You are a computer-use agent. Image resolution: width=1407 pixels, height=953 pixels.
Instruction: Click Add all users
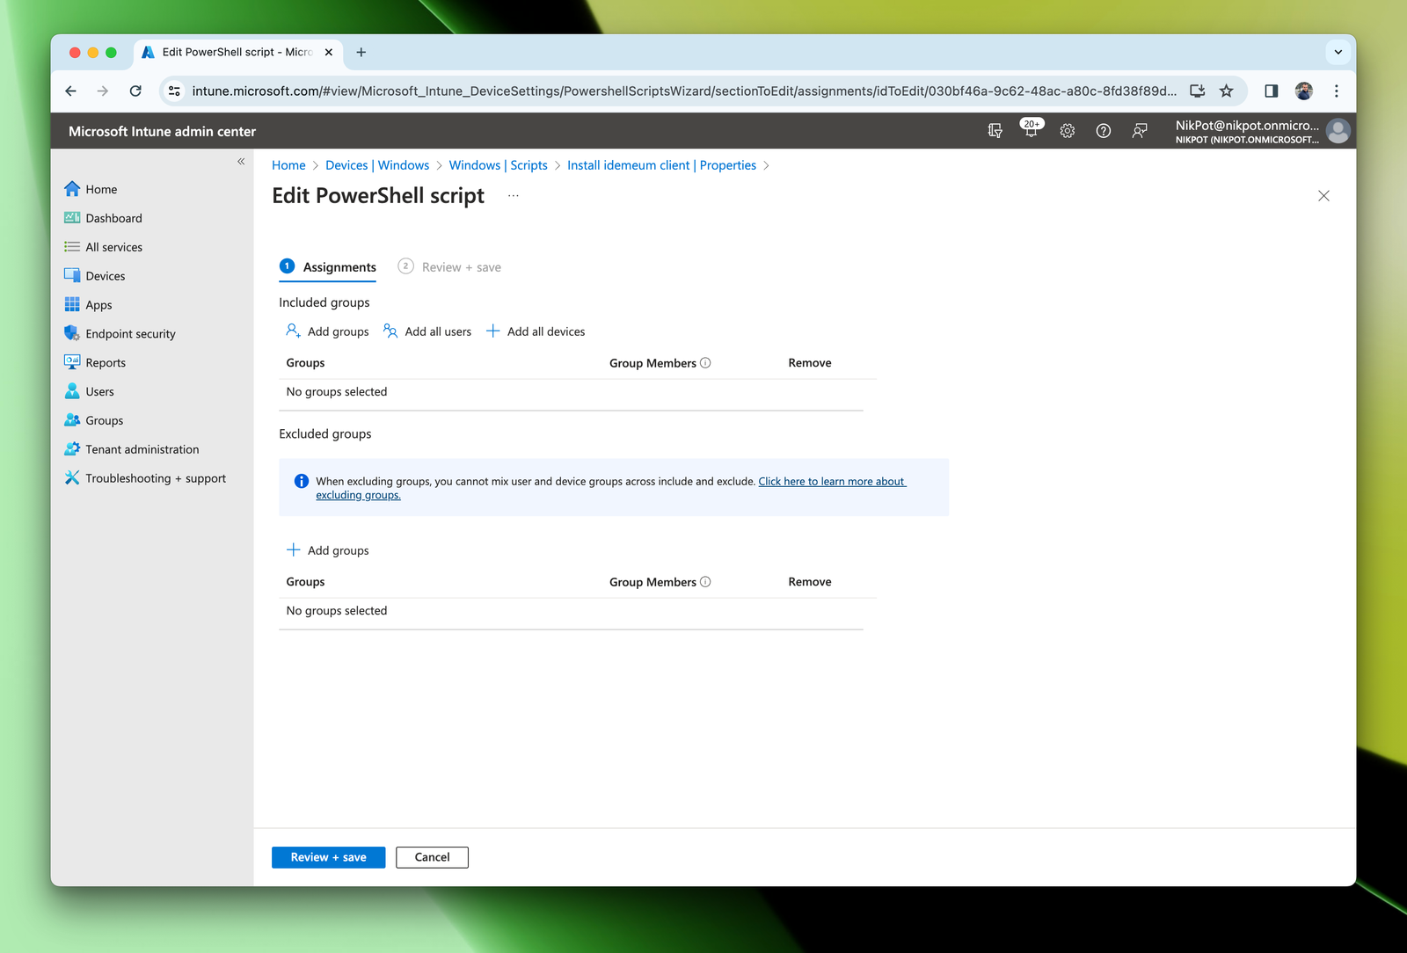tap(427, 331)
